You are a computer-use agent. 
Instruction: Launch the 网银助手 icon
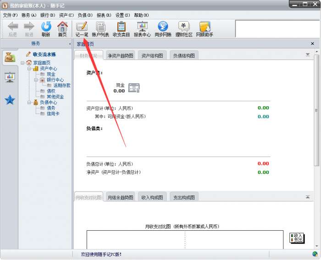[205, 27]
